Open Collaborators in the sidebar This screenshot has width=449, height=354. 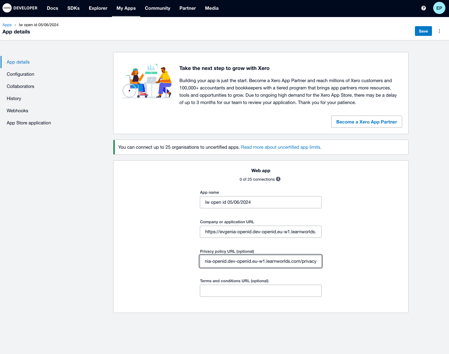(20, 86)
